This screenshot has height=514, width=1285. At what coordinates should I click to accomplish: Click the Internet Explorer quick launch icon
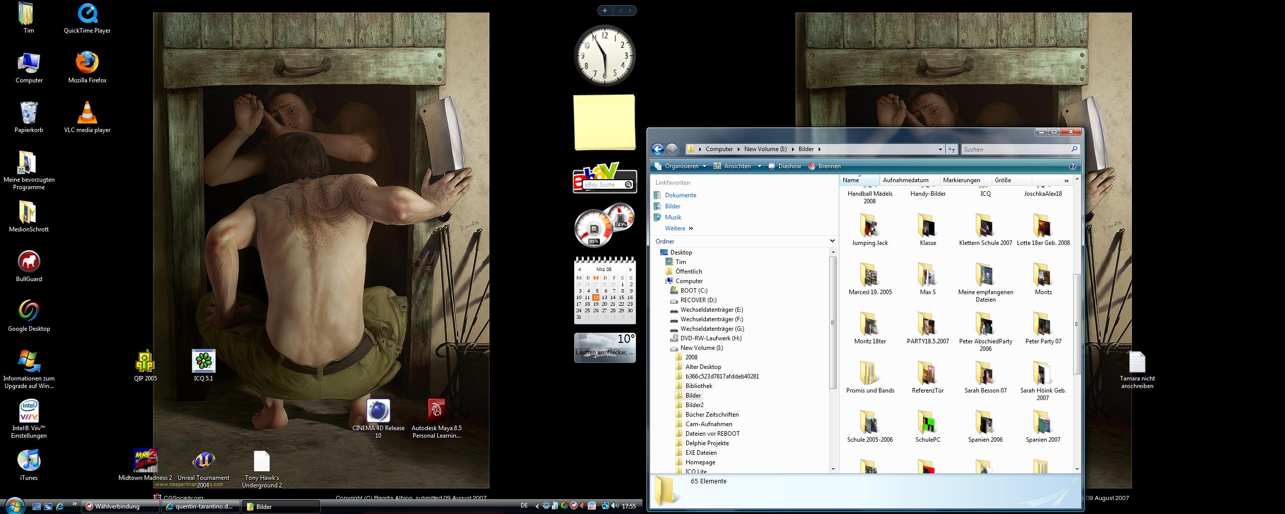pos(60,506)
